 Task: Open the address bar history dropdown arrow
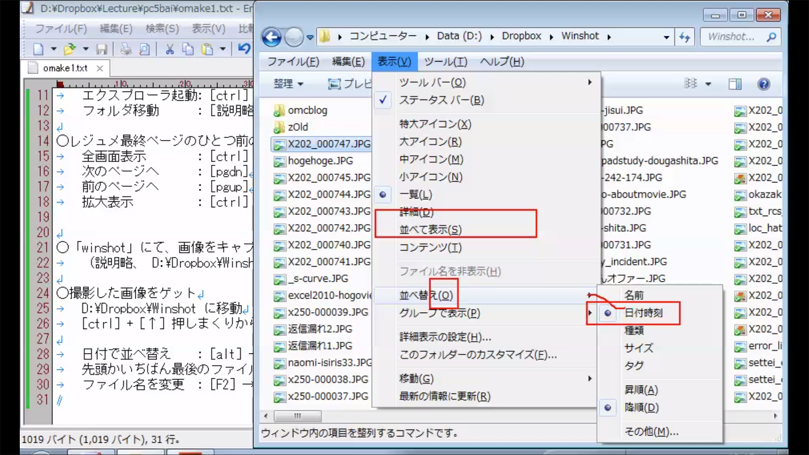pyautogui.click(x=666, y=37)
